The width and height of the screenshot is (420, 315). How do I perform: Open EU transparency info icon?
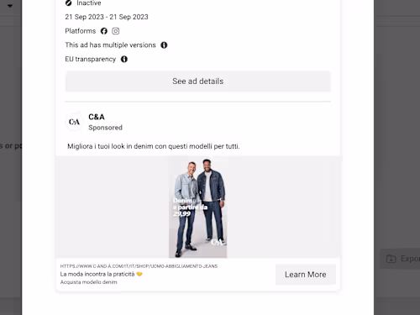[x=124, y=59]
